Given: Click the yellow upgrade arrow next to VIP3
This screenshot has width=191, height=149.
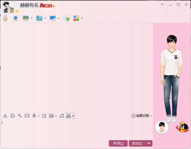Looking at the screenshot, I should (x=54, y=6).
